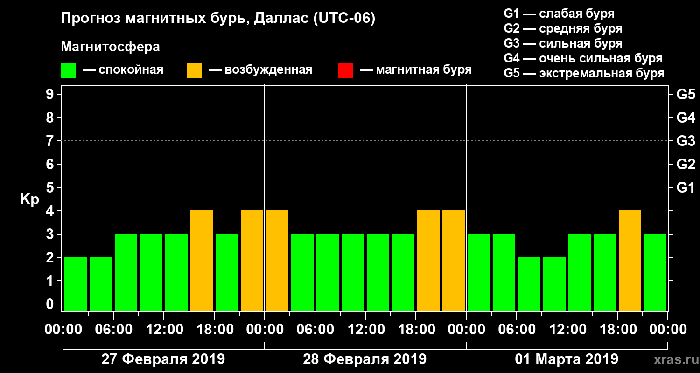Click the 'G5 — экстремальная буря' legend line
The height and width of the screenshot is (373, 700).
[584, 73]
